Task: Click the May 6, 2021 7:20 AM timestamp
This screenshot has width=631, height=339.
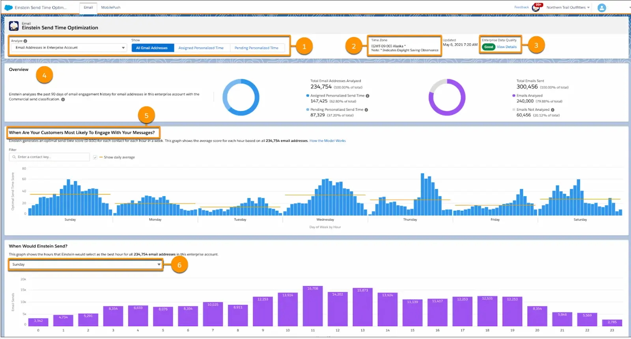Action: [460, 45]
